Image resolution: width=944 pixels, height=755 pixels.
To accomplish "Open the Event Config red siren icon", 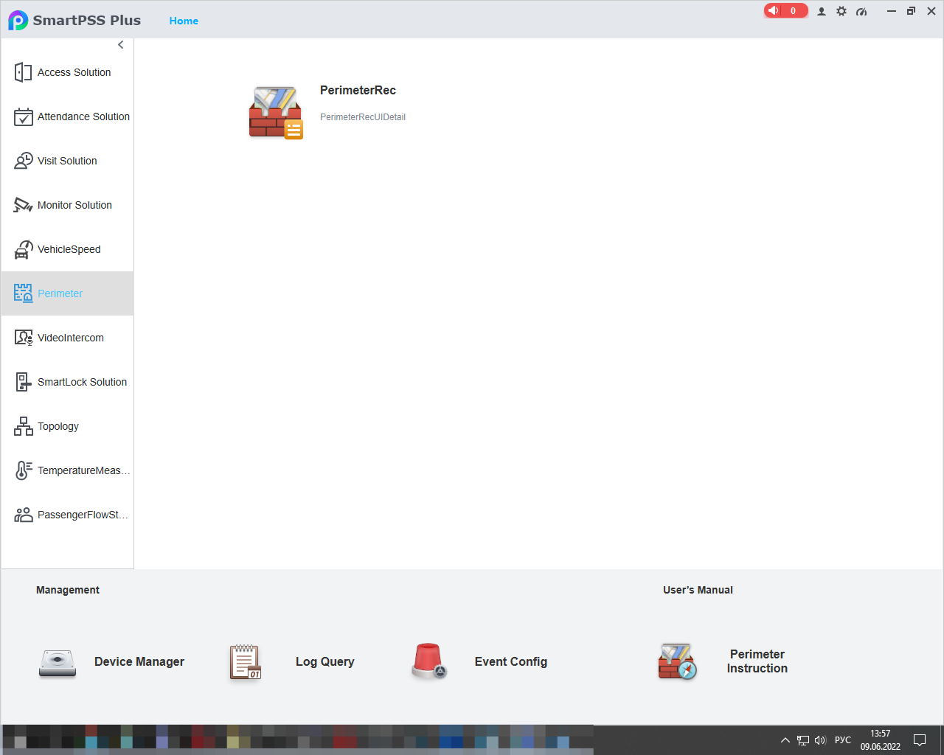I will (429, 661).
